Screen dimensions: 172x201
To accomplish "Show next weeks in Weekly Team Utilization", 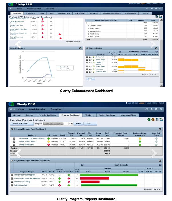I will pos(157,52).
